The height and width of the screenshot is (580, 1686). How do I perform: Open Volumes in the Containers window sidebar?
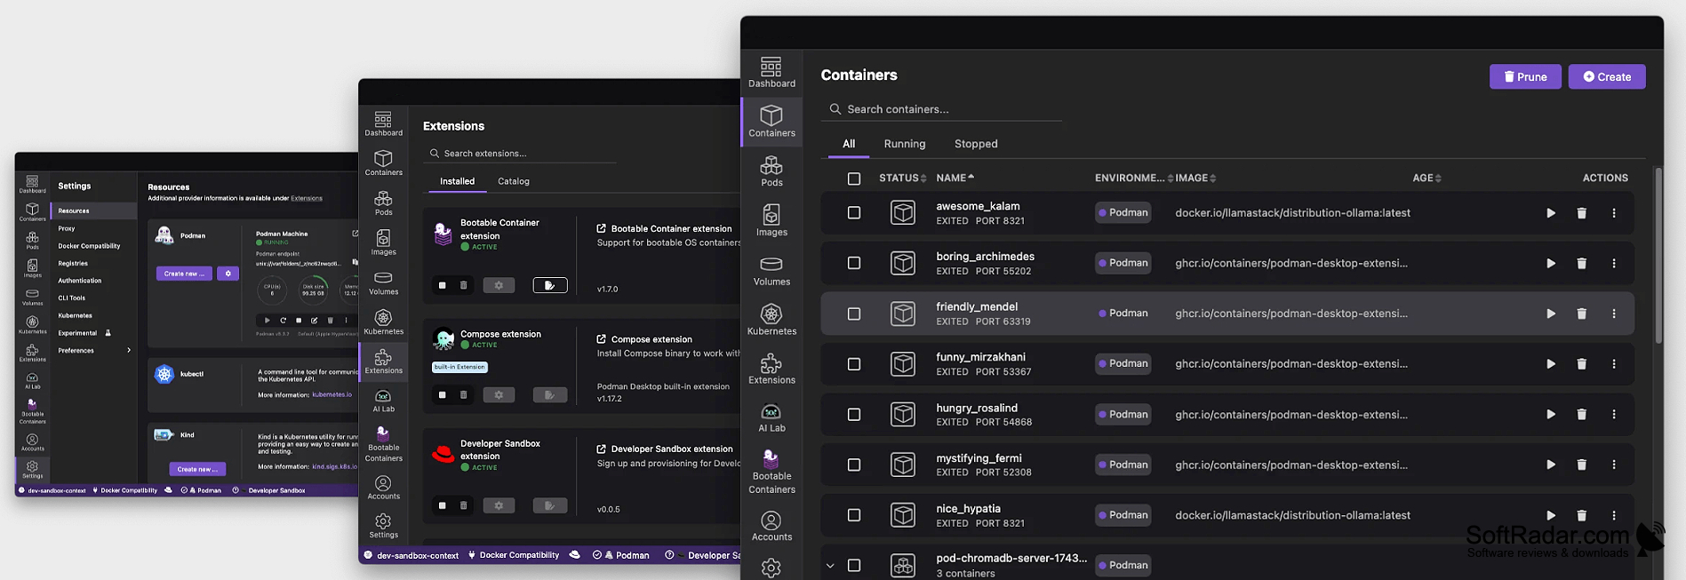771,271
